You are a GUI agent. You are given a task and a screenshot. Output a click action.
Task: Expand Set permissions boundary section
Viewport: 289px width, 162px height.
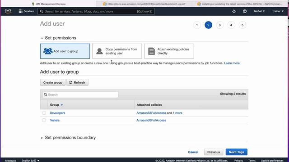[x=42, y=138]
